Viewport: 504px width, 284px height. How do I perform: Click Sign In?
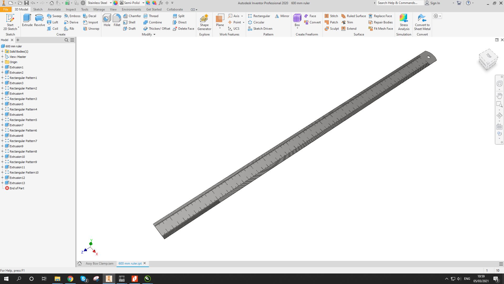(x=433, y=3)
